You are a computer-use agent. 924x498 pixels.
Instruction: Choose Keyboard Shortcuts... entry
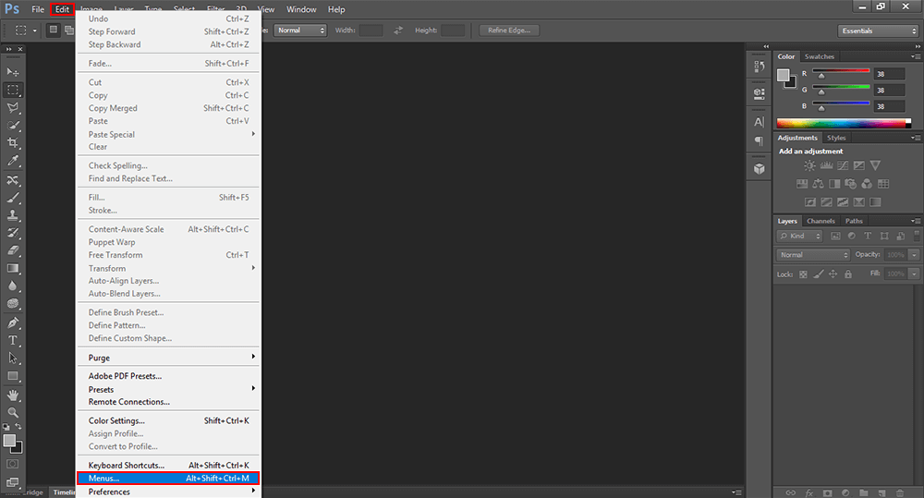pos(168,465)
